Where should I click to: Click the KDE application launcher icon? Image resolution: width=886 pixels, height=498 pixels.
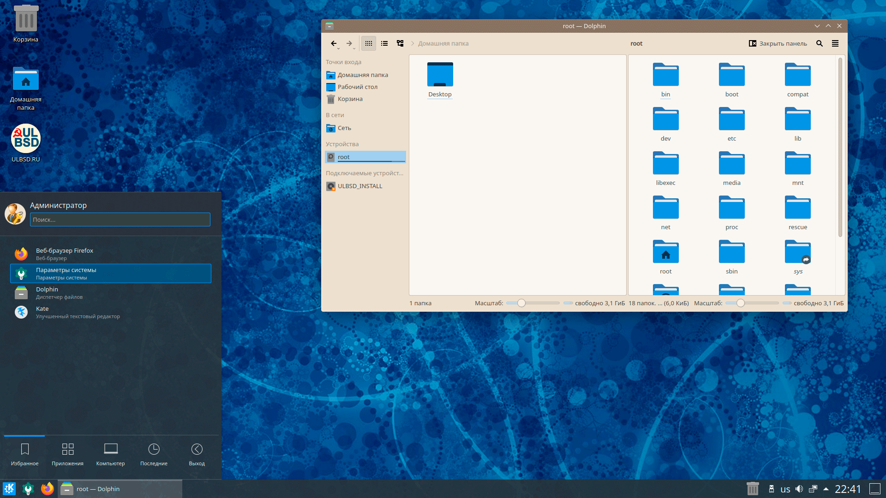(x=9, y=489)
